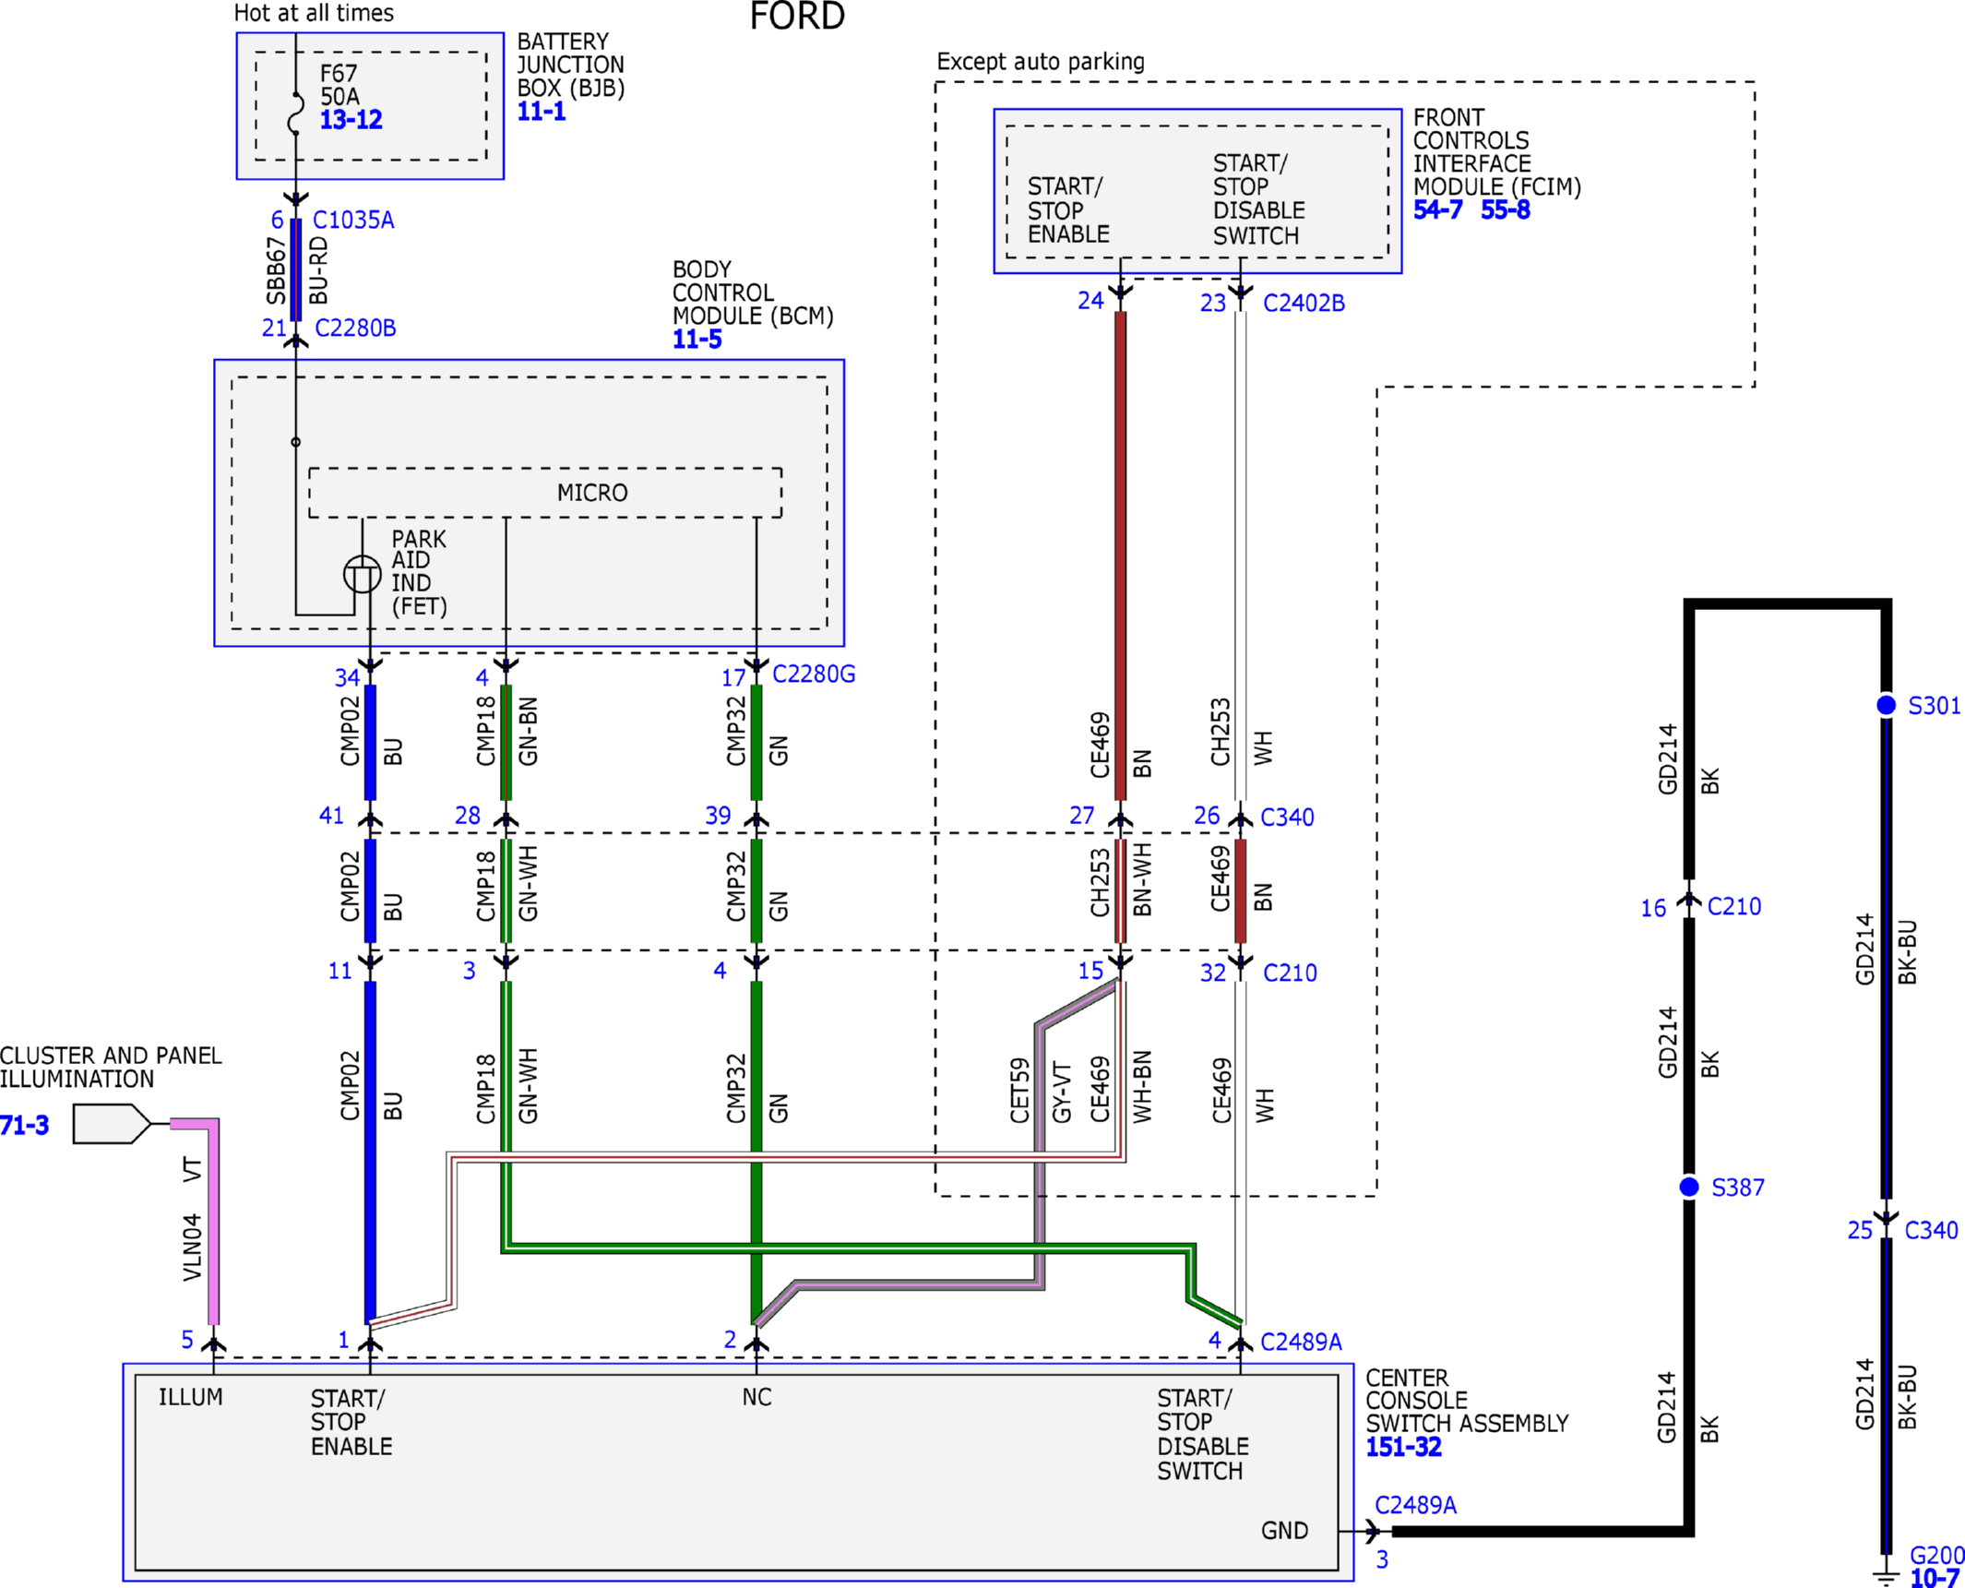The width and height of the screenshot is (1965, 1588).
Task: Click the GN-BN wire color label
Action: click(x=528, y=732)
